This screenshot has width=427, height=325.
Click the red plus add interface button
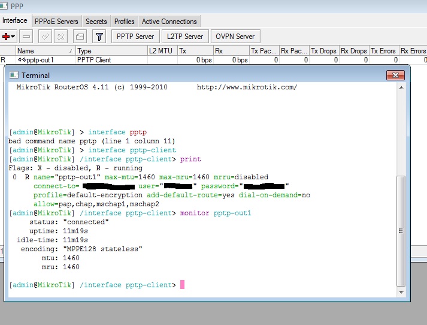pos(6,36)
